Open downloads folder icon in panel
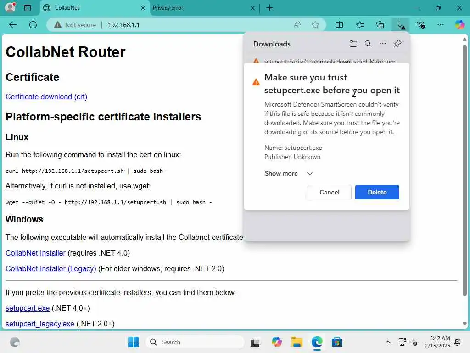Image resolution: width=470 pixels, height=353 pixels. pyautogui.click(x=353, y=44)
